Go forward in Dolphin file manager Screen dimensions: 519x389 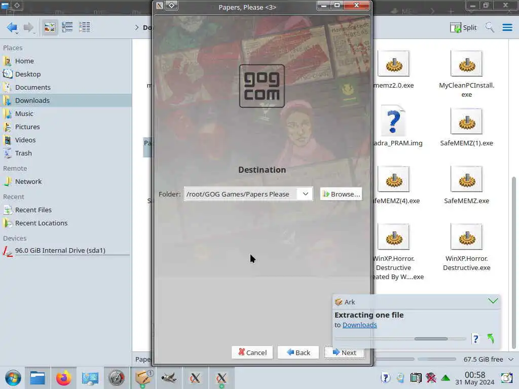point(28,27)
